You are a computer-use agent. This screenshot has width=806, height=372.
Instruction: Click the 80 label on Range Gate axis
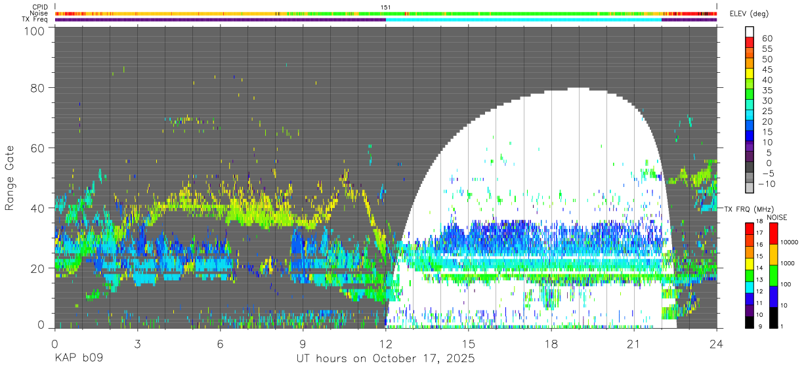[37, 89]
